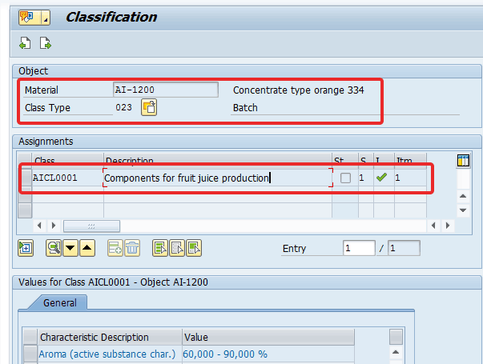Screen dimensions: 483x364
Task: Click the select all rows icon below assignments
Action: (26, 248)
